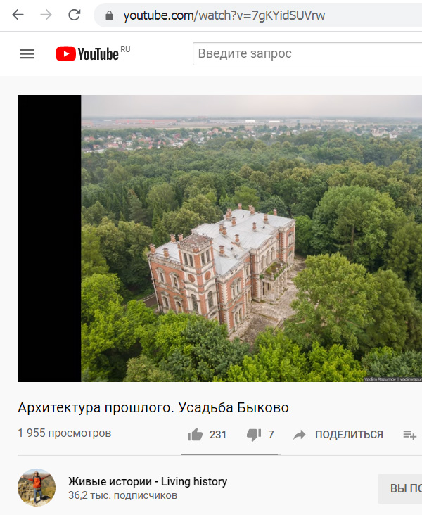The width and height of the screenshot is (422, 515).
Task: View site security via the padlock icon
Action: [109, 15]
